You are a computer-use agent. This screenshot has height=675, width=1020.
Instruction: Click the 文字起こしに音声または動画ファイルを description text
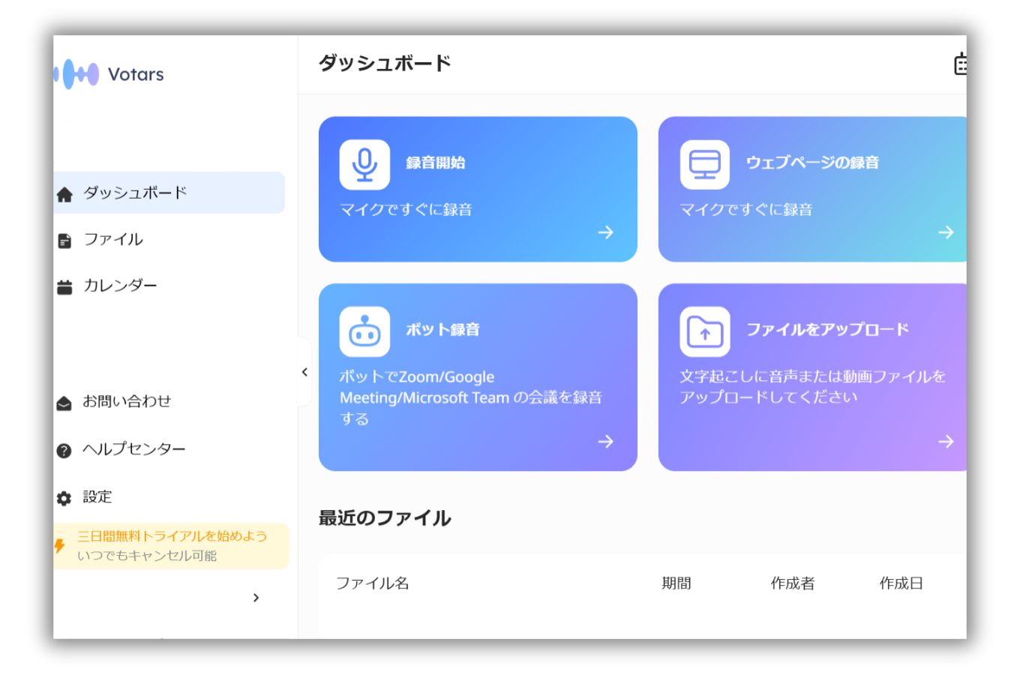[813, 387]
